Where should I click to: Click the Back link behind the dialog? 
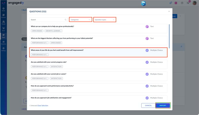[24, 10]
